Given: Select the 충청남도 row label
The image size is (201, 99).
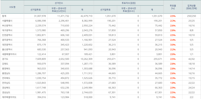Looking at the screenshot, I should pyautogui.click(x=6, y=73).
